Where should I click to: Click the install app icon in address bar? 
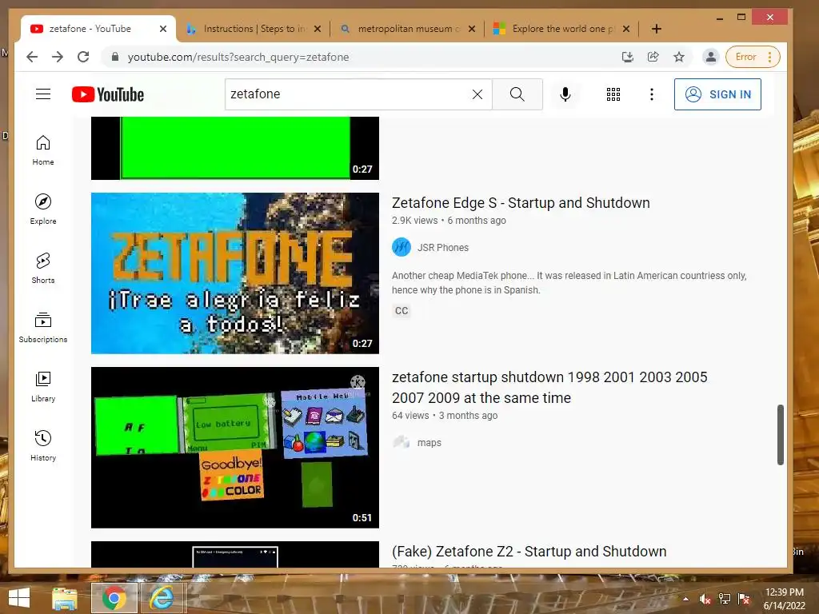point(627,57)
